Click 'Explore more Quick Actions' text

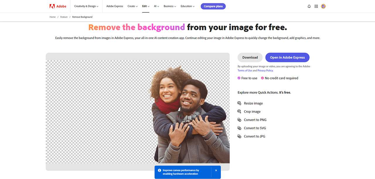(258, 92)
